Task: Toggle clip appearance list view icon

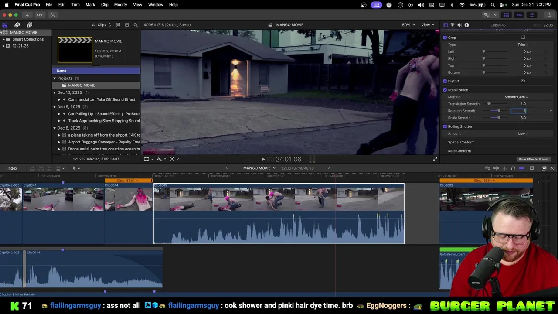Action: tap(118, 25)
